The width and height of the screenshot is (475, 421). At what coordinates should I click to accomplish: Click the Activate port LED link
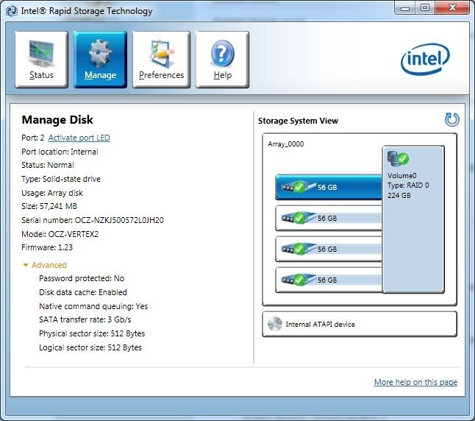click(x=79, y=138)
